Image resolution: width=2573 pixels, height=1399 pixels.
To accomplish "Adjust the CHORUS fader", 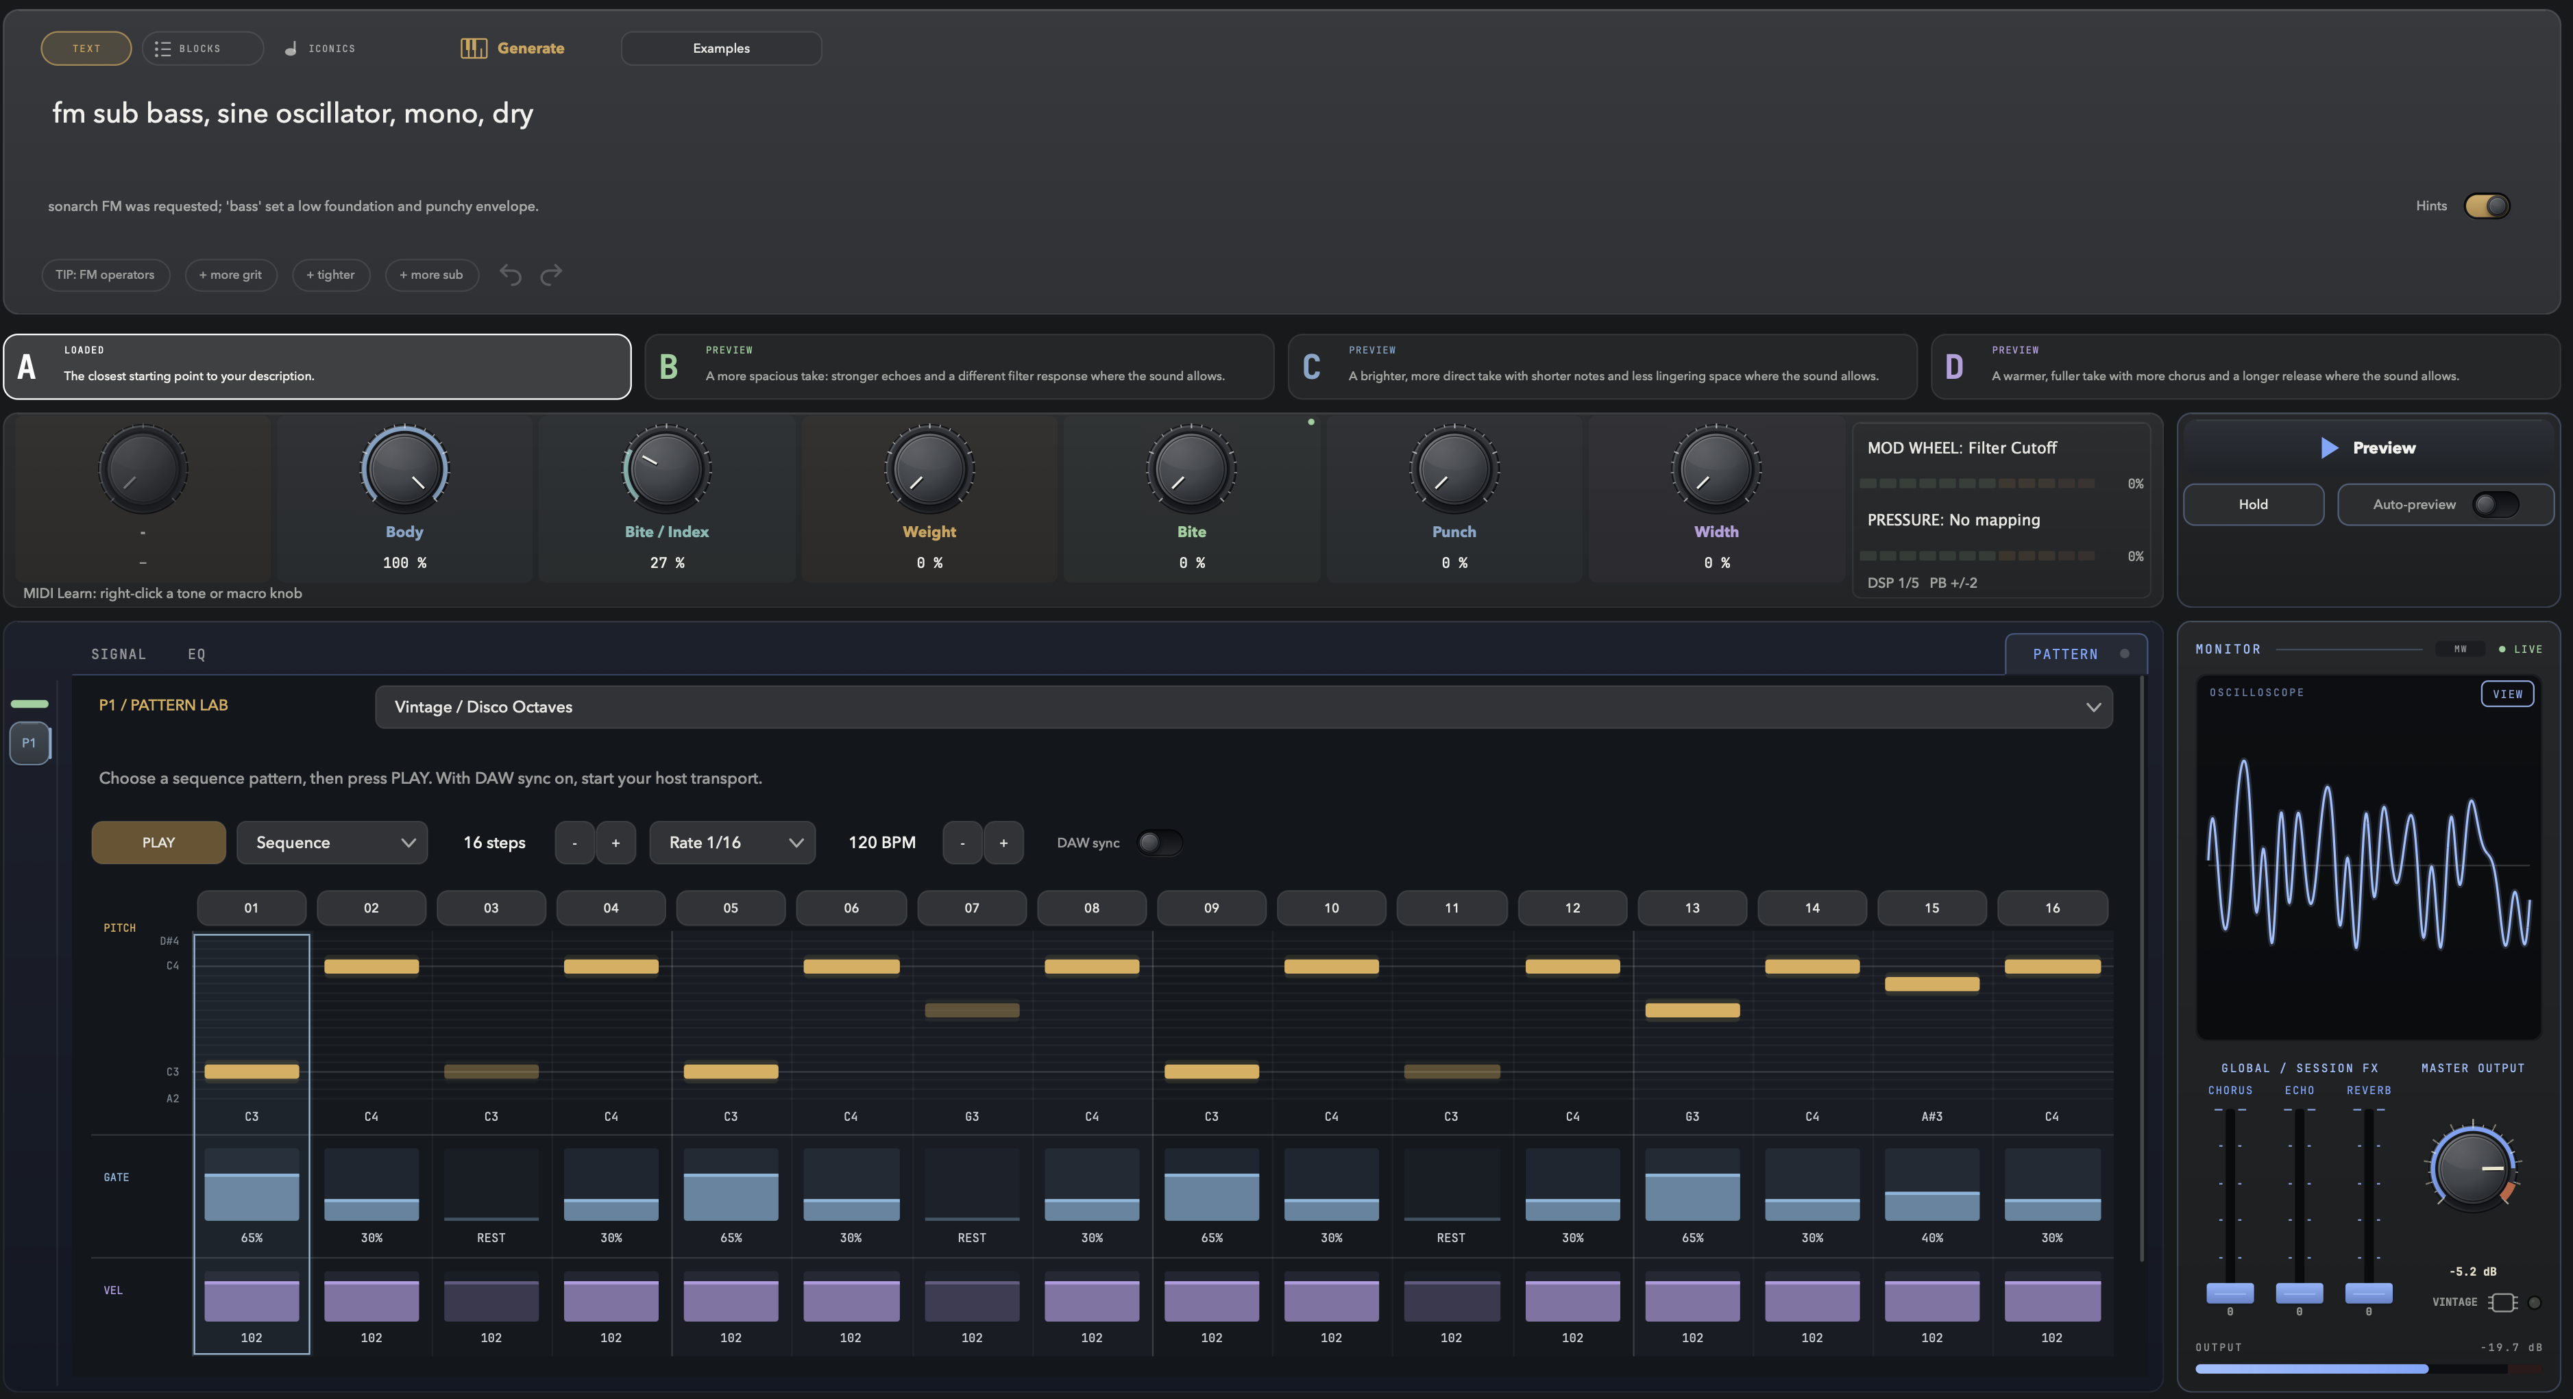I will [x=2230, y=1293].
